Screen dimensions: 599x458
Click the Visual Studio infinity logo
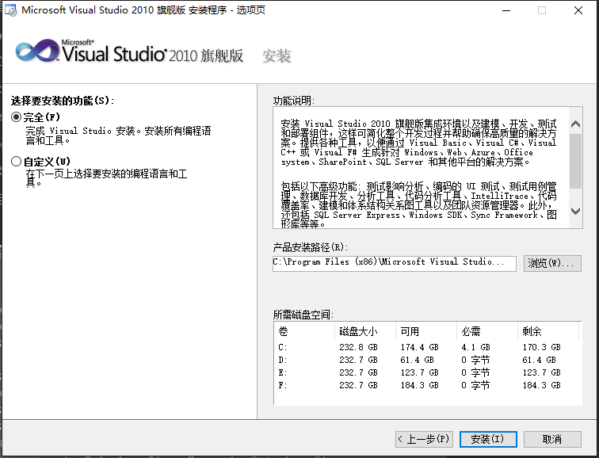point(37,50)
